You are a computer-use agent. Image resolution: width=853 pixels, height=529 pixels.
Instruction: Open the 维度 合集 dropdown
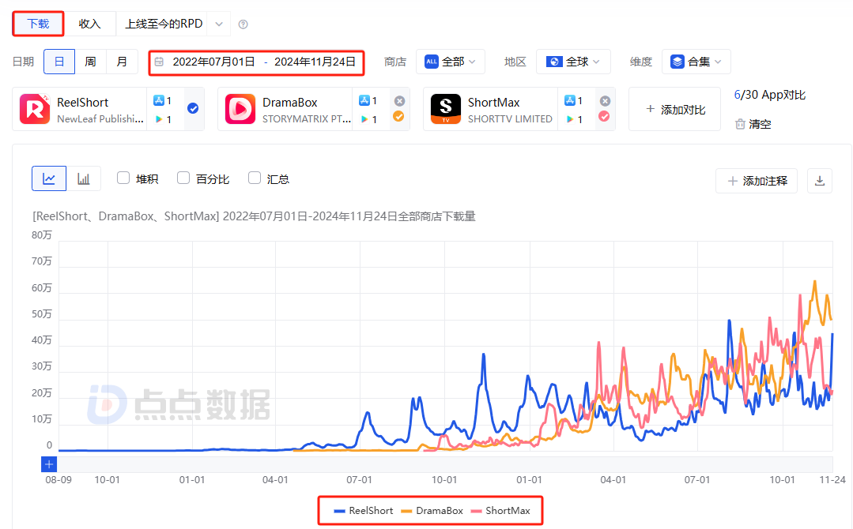(x=696, y=62)
